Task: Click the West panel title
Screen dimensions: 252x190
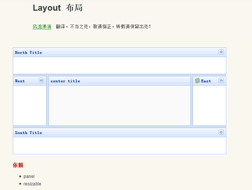Action: click(20, 81)
